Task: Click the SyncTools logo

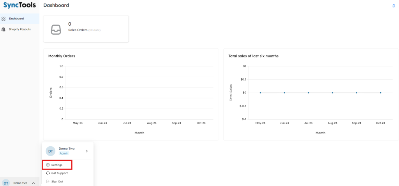Action: coord(19,5)
